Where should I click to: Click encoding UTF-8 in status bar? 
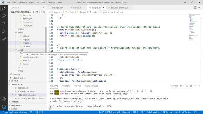tap(135, 112)
